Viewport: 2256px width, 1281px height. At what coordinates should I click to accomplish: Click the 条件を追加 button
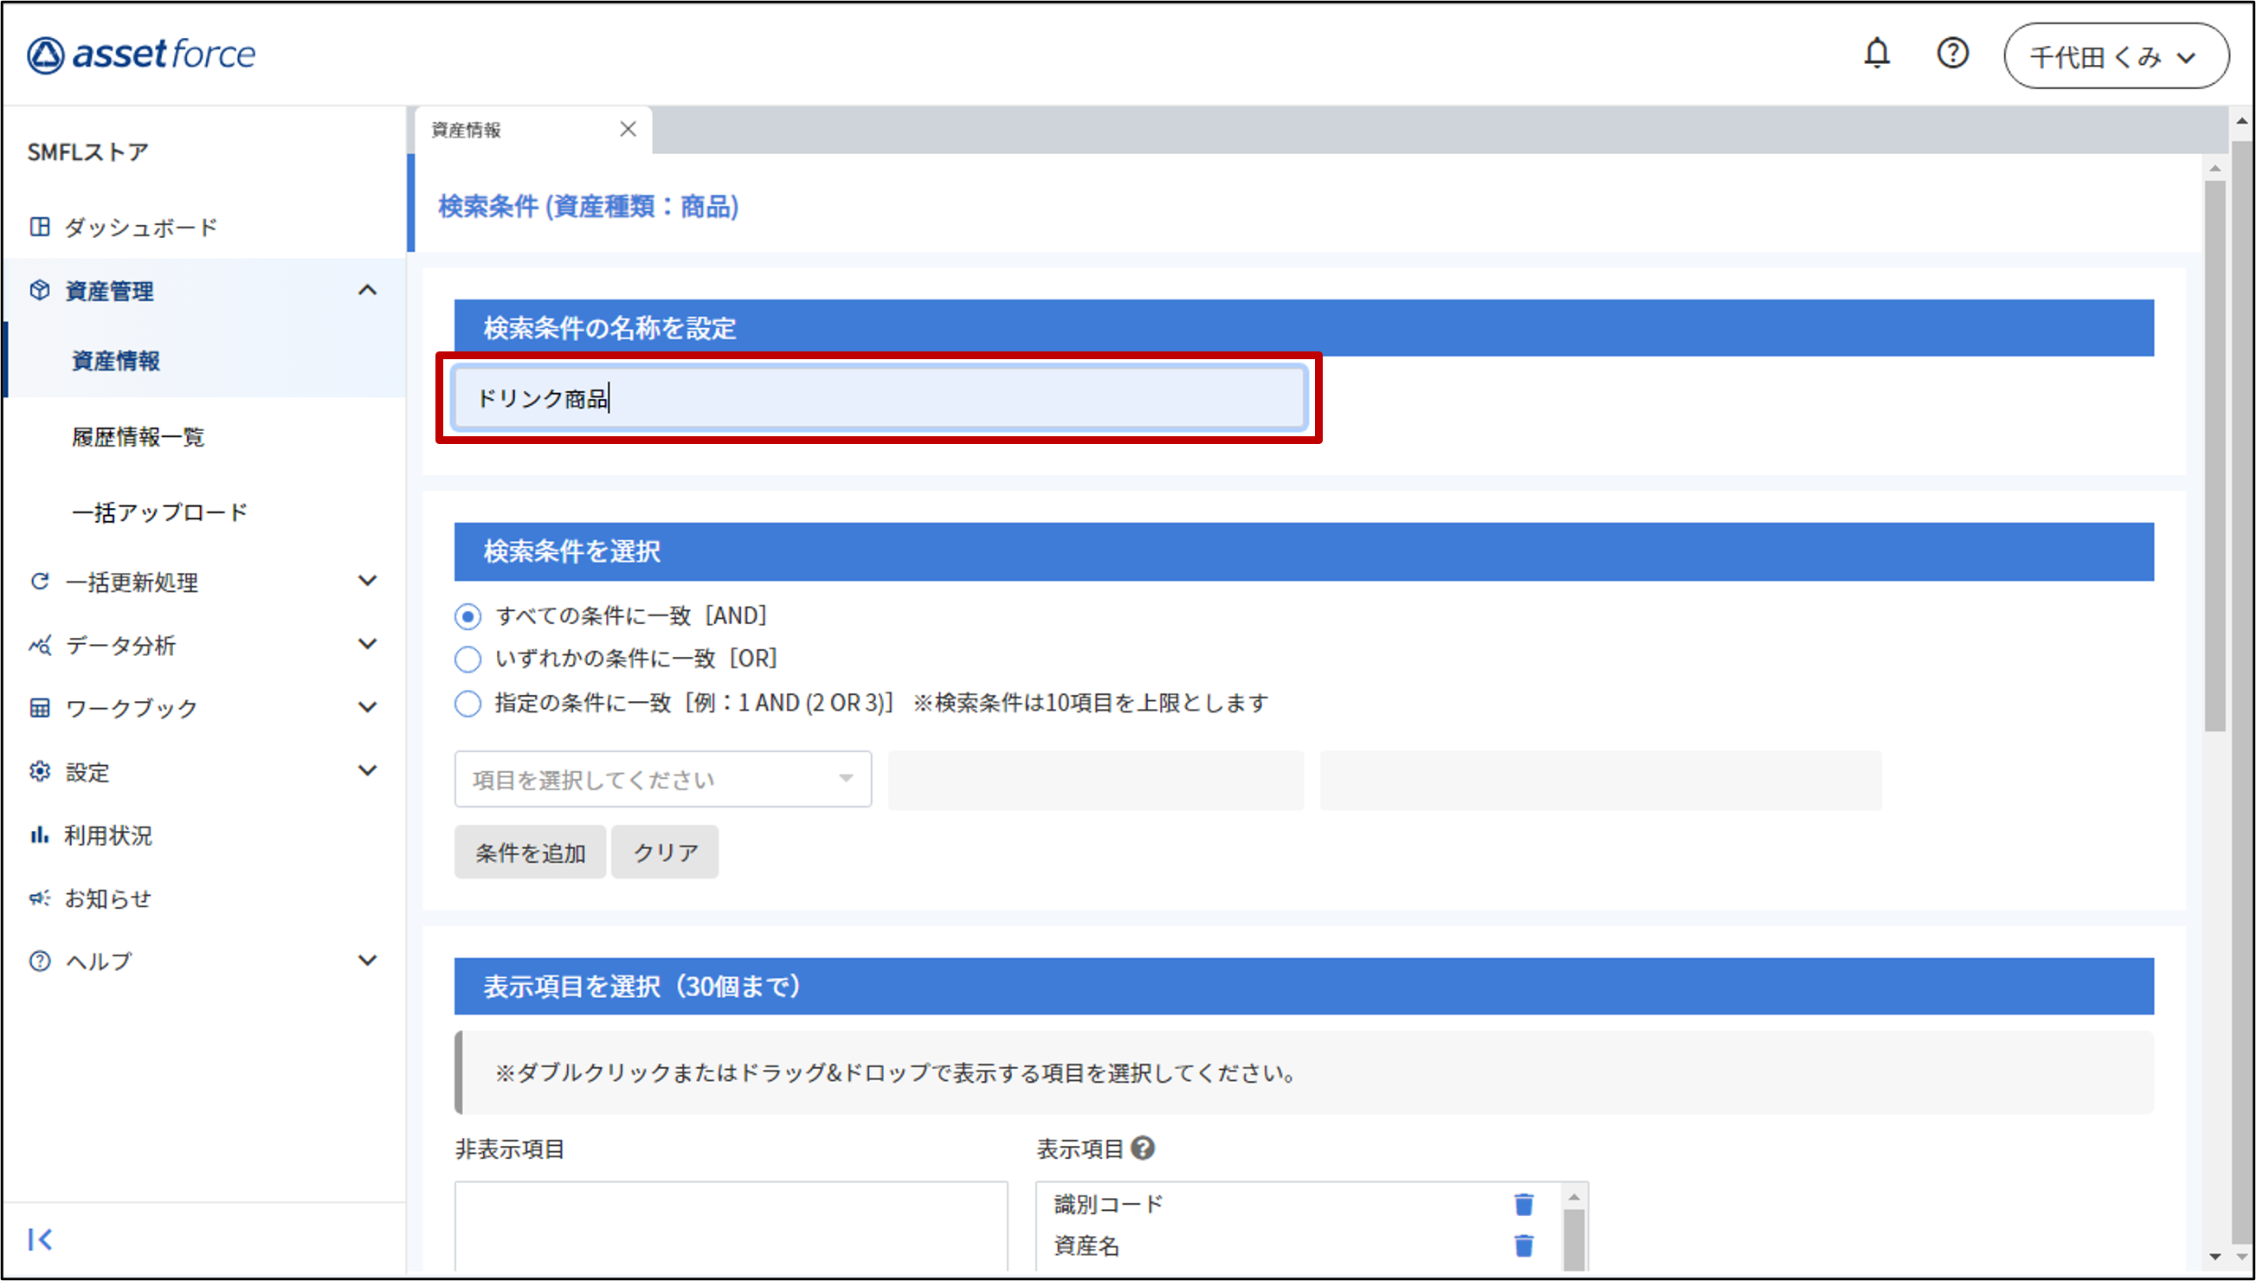(x=530, y=852)
